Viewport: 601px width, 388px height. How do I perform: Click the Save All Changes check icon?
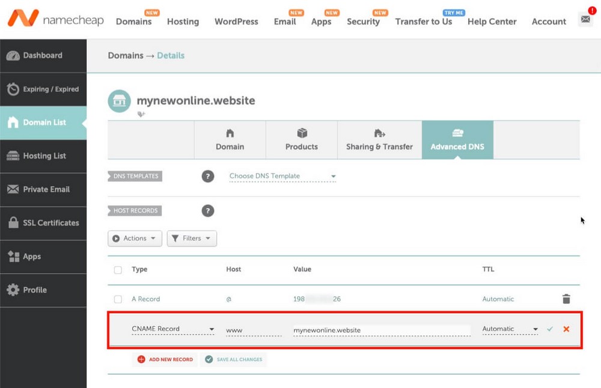coord(209,359)
